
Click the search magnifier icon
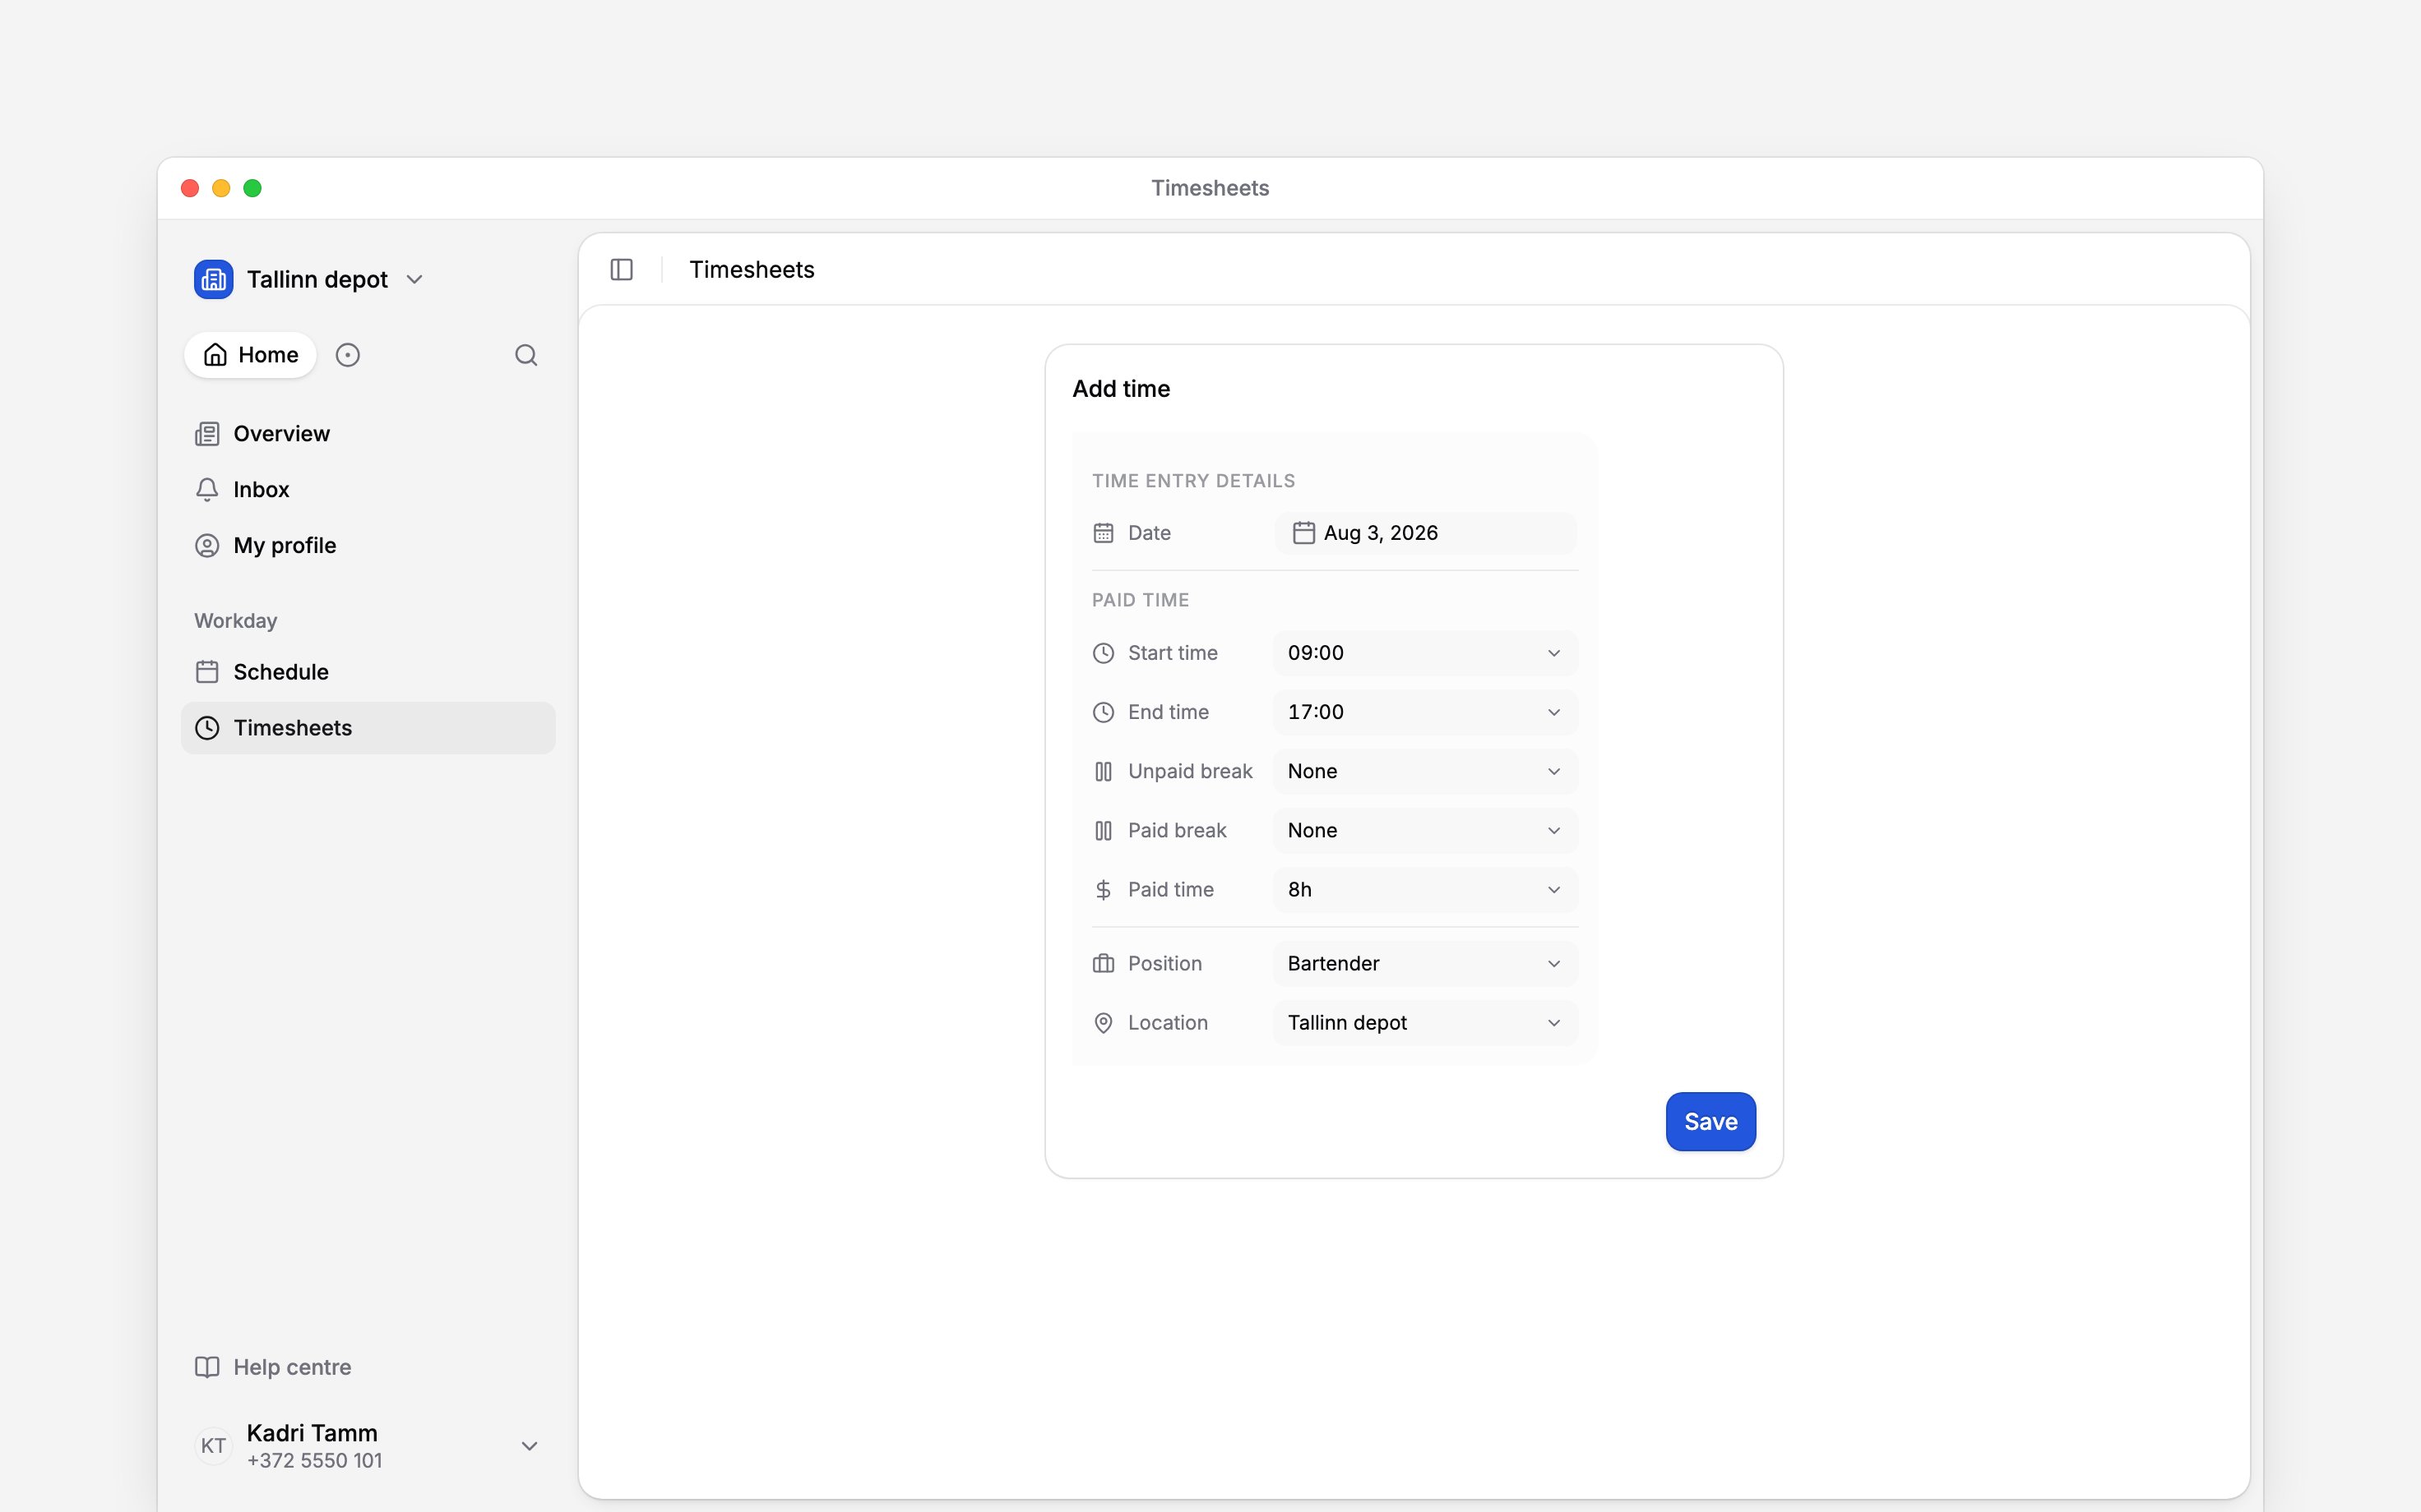click(526, 355)
